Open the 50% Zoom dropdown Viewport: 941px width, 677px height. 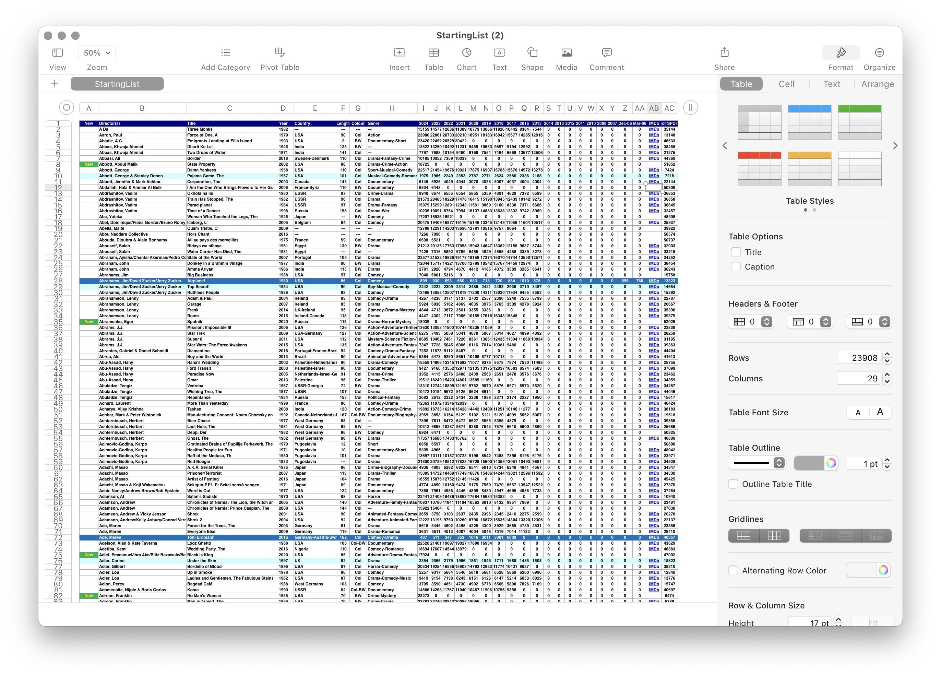click(x=97, y=53)
